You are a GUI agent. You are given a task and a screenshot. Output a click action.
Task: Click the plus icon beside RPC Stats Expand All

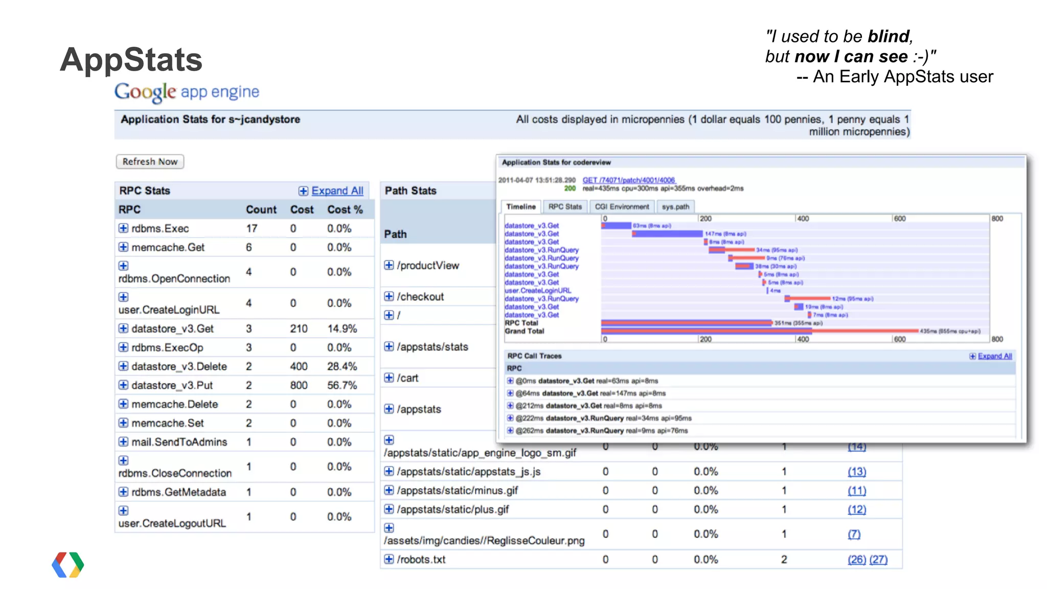click(303, 191)
